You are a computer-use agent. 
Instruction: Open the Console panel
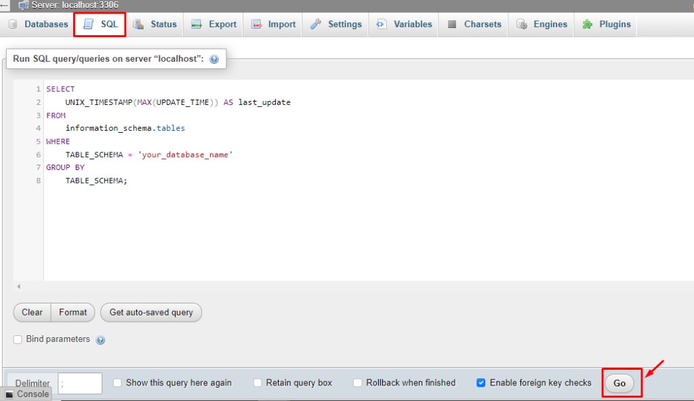point(27,394)
